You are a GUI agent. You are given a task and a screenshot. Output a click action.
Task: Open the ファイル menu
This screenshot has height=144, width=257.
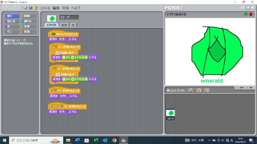click(45, 8)
